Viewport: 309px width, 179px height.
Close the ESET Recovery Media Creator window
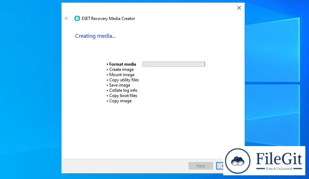pyautogui.click(x=239, y=8)
